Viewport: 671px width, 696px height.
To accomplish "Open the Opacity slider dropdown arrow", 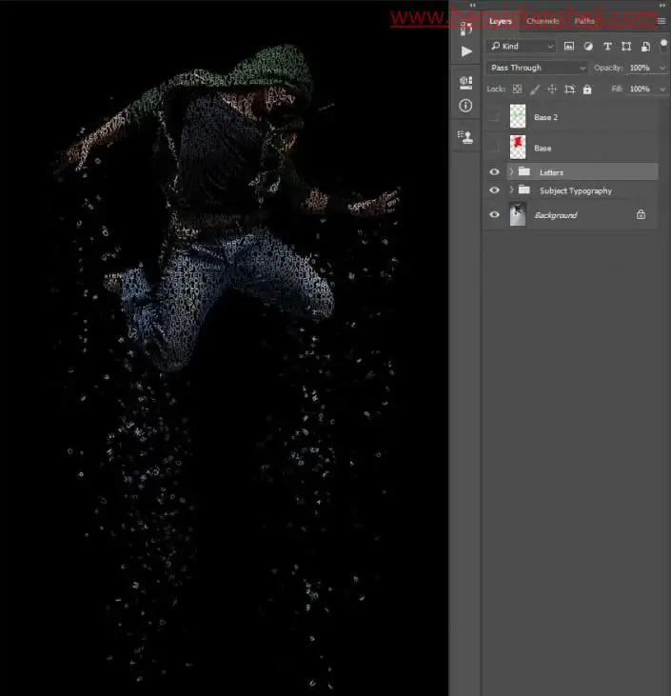I will pyautogui.click(x=662, y=68).
